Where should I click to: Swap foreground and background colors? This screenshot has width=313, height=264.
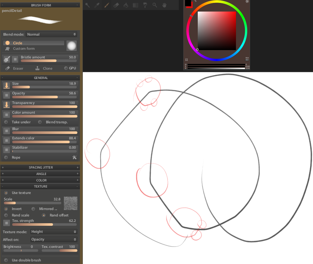click(x=195, y=1)
